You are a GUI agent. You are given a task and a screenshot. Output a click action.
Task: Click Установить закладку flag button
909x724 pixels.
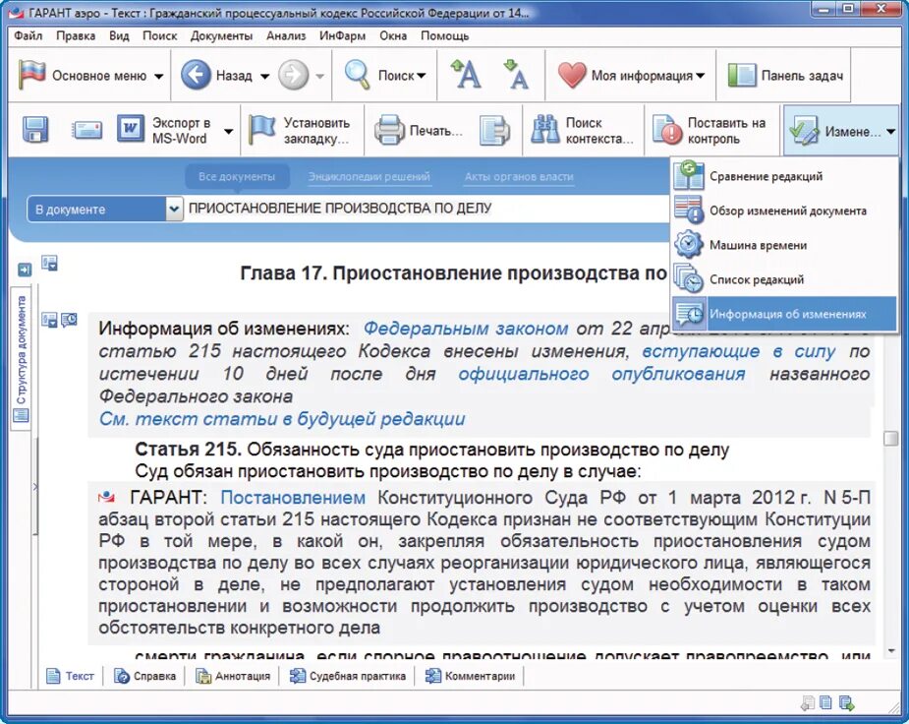click(x=299, y=131)
